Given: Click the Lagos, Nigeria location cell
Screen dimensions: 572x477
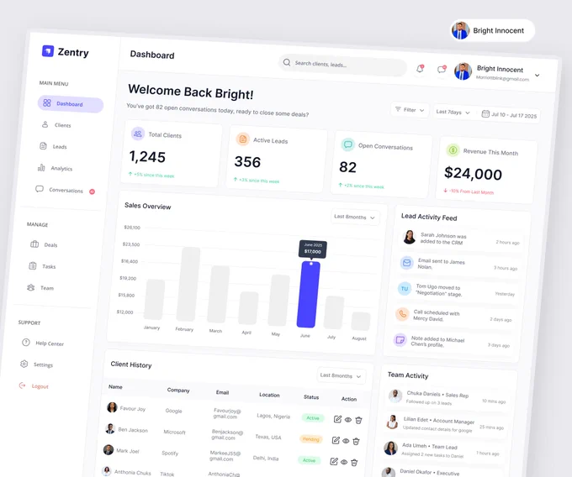Looking at the screenshot, I should pyautogui.click(x=273, y=416).
